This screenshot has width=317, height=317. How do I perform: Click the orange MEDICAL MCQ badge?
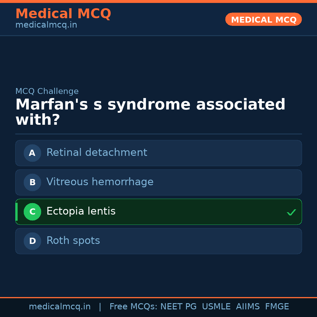pos(263,19)
